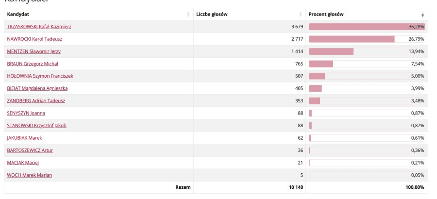This screenshot has width=437, height=199.
Task: Open HOŁOWNIA Szymon Franciszek details
Action: tap(40, 76)
